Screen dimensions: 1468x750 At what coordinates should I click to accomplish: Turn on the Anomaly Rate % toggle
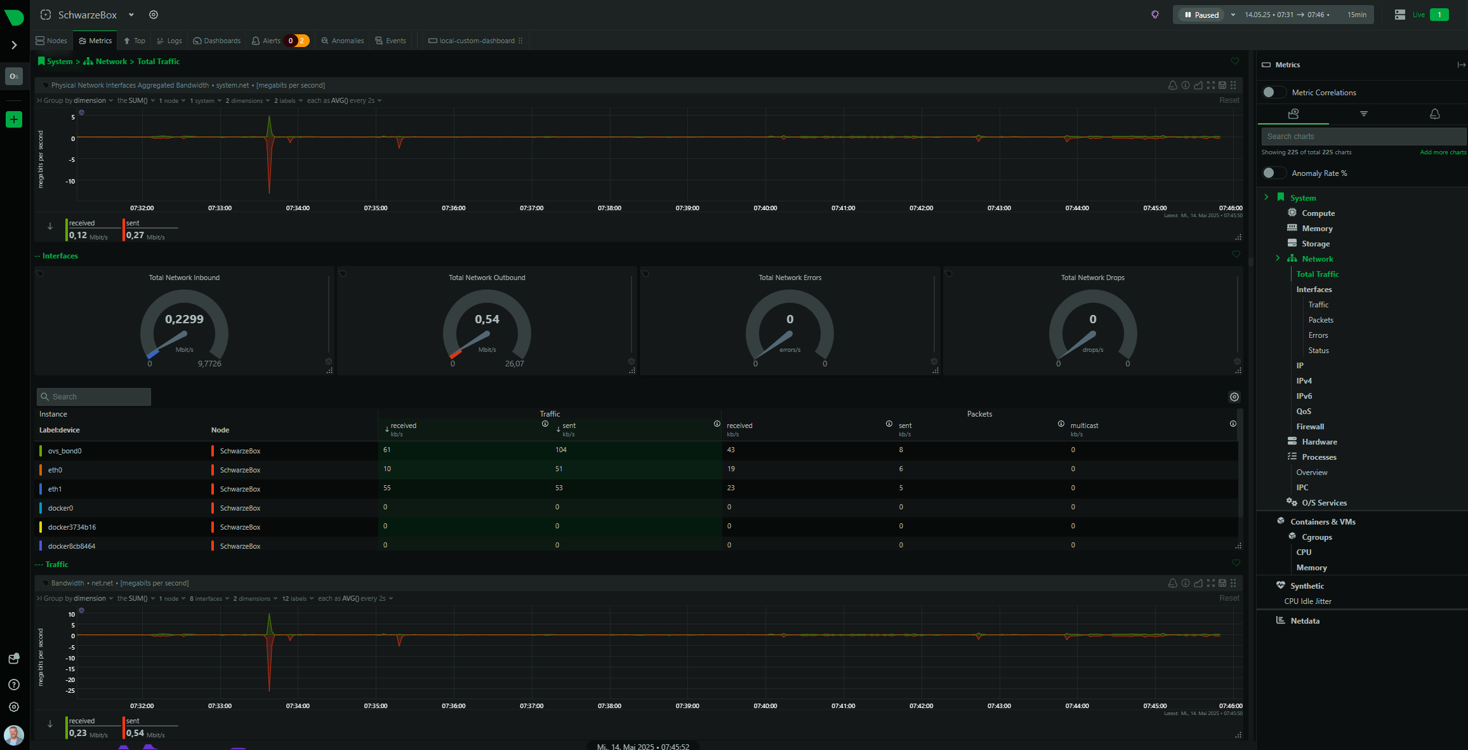pos(1273,173)
